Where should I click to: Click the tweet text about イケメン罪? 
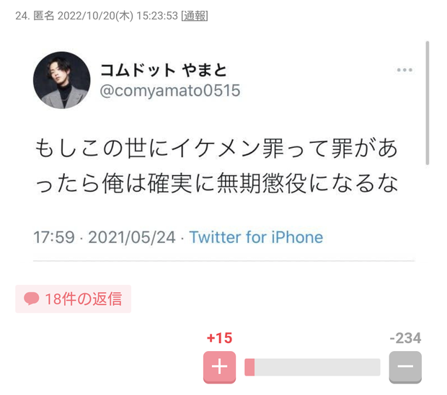point(216,166)
